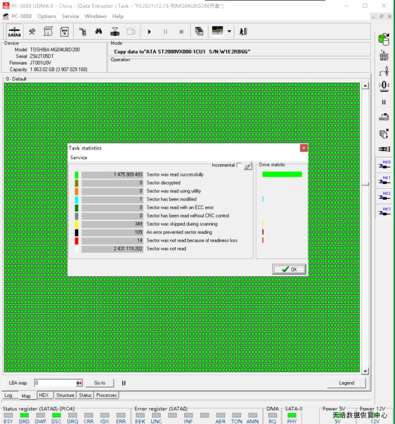
Task: Toggle head Hd 0 in sidebar
Action: coord(384,165)
